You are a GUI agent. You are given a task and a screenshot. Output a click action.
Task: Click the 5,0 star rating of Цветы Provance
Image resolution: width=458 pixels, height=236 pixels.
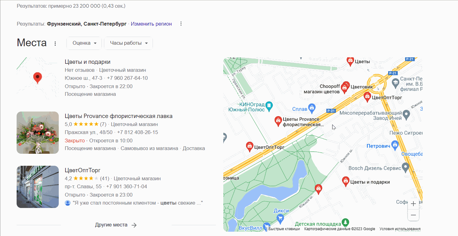(x=86, y=124)
